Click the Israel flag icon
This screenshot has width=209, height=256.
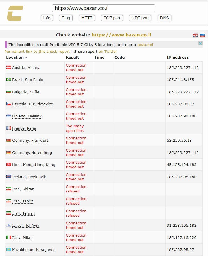coord(9,225)
